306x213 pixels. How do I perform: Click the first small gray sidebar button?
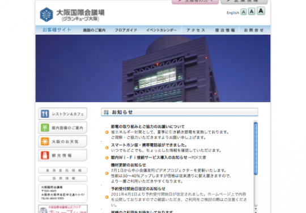tap(63, 171)
